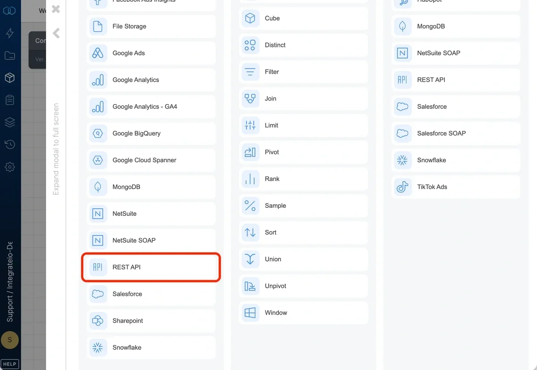Select the Sort transformation
The height and width of the screenshot is (370, 537).
(303, 232)
